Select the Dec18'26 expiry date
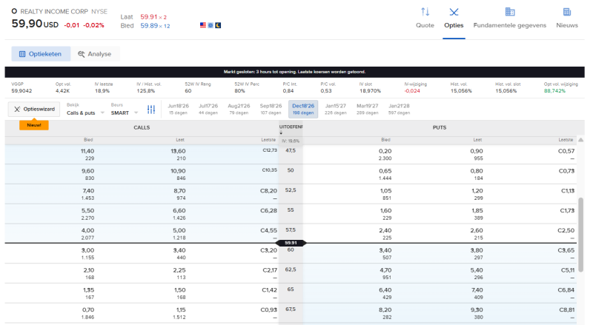Image resolution: width=593 pixels, height=325 pixels. 303,109
